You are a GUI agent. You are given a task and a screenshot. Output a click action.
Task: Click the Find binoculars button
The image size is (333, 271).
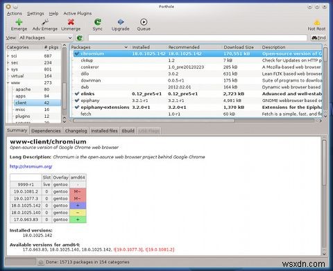(x=318, y=37)
